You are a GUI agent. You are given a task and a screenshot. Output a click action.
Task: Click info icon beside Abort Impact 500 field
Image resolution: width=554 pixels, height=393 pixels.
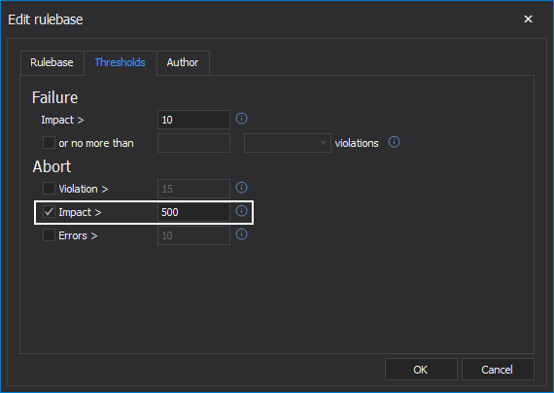coord(241,211)
